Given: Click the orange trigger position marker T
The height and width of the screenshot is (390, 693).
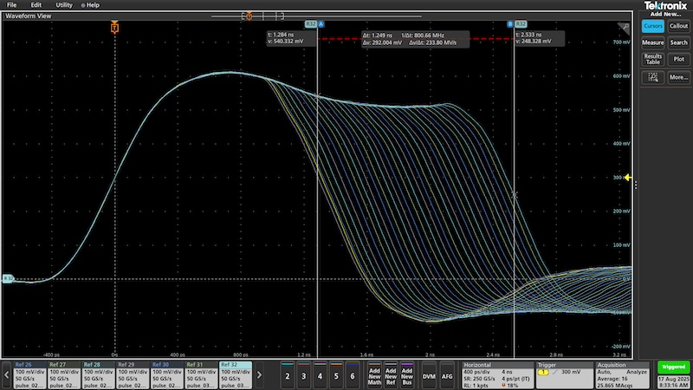Looking at the screenshot, I should tap(114, 28).
